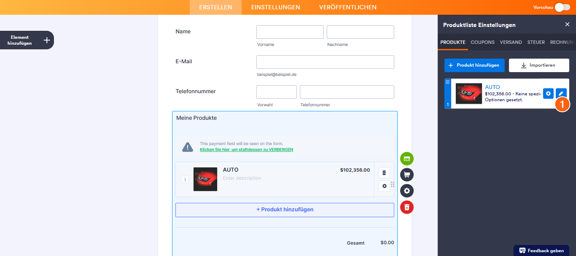
Task: Click the Vorname input field
Action: 290,32
